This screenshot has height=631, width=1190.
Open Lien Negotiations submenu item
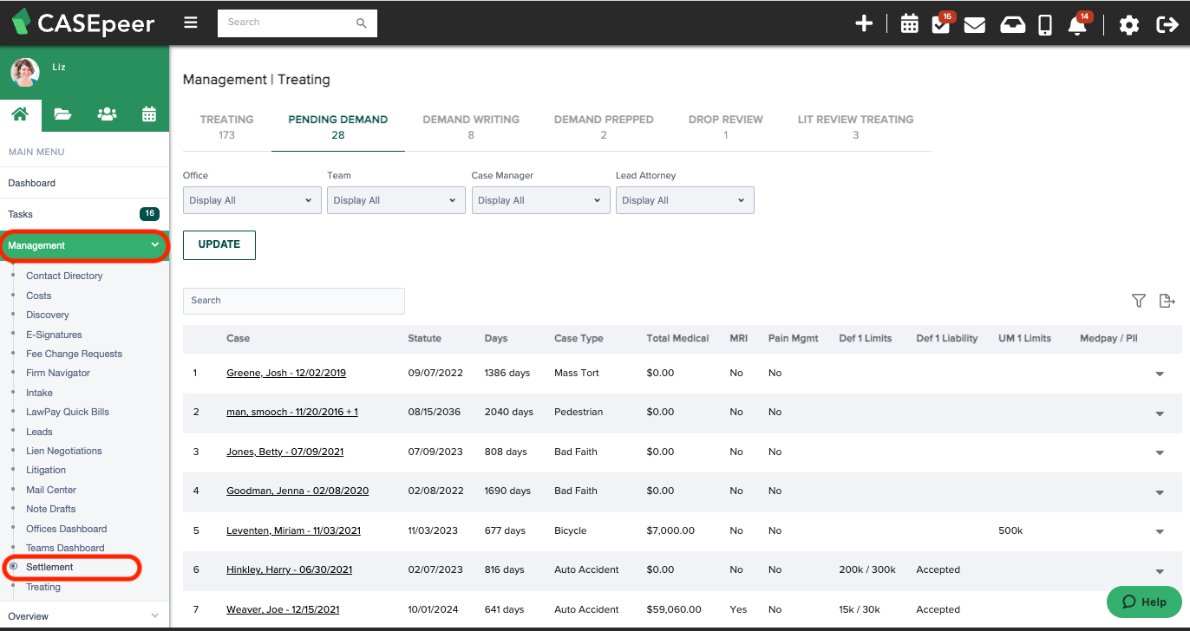point(64,451)
